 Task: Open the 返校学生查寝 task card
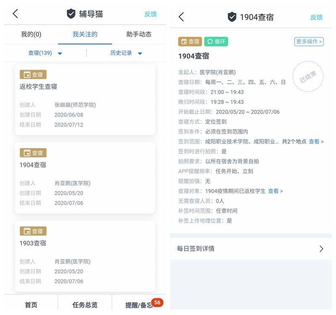point(85,100)
